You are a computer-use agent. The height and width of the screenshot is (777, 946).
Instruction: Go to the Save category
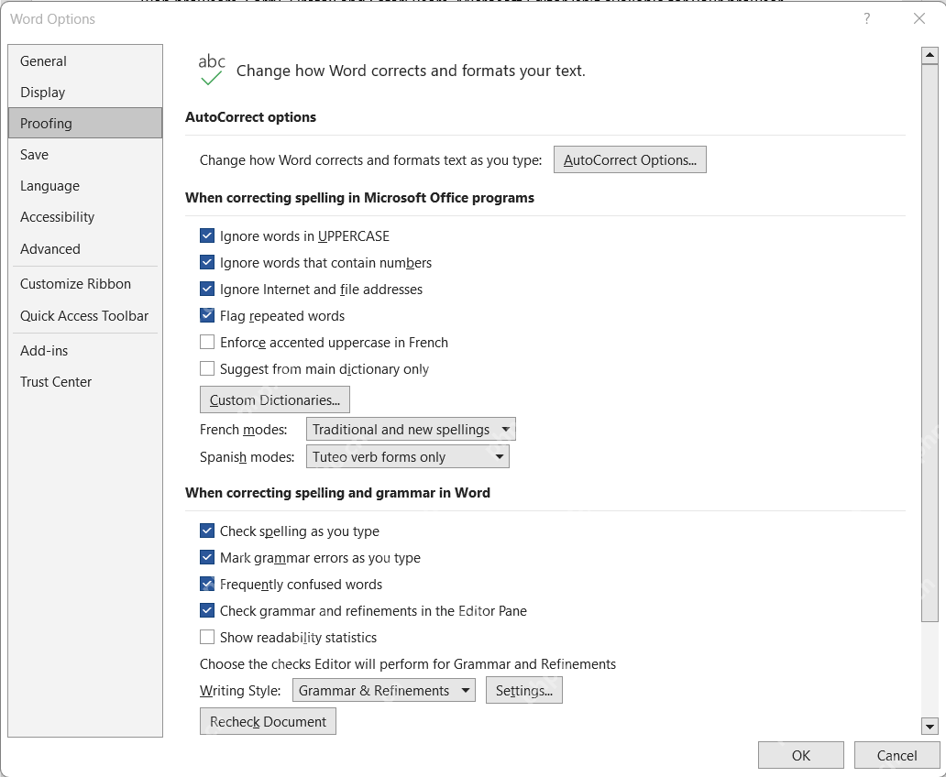(x=85, y=155)
